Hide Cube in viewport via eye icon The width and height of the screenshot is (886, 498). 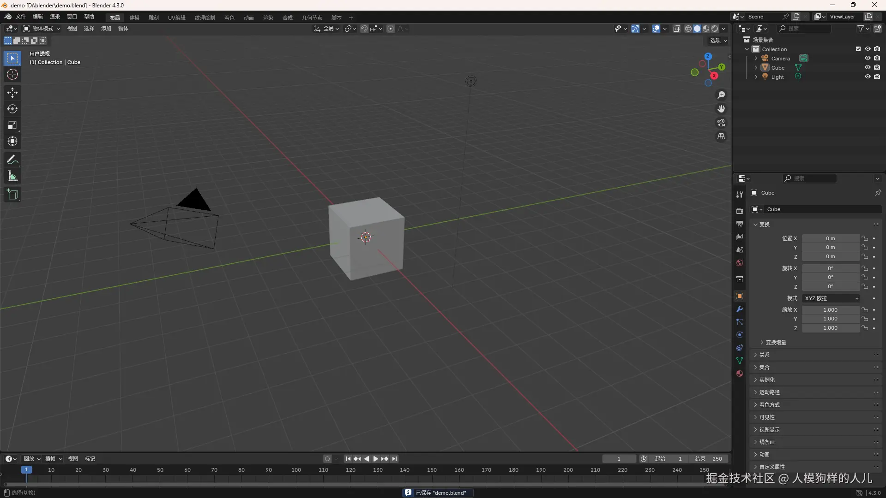tap(868, 67)
